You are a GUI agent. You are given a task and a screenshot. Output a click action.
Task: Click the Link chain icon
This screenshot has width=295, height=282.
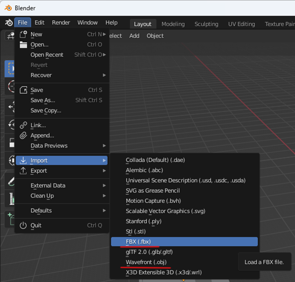tap(23, 125)
